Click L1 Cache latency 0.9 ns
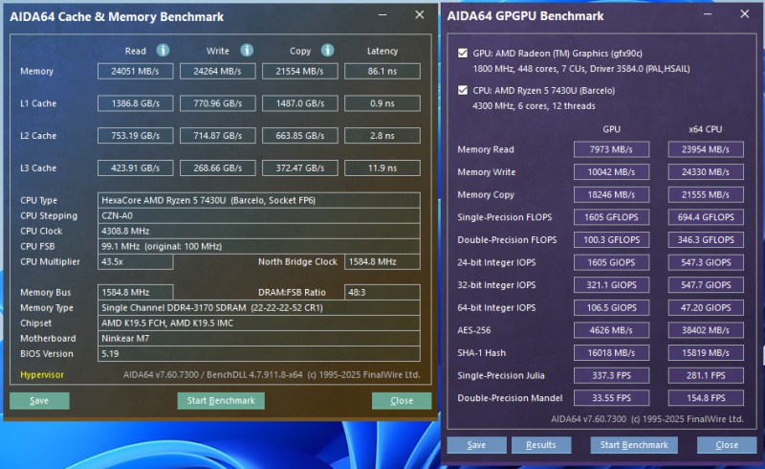 click(382, 103)
